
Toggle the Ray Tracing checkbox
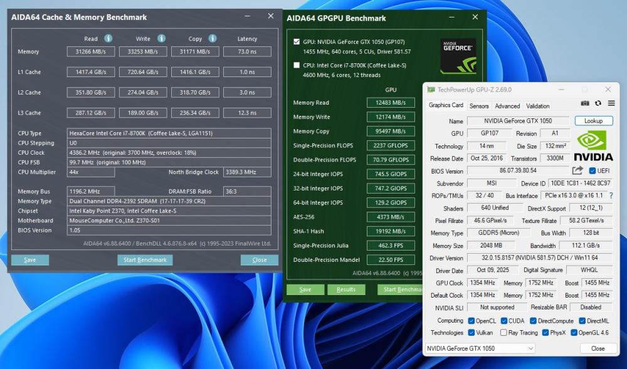pos(504,332)
